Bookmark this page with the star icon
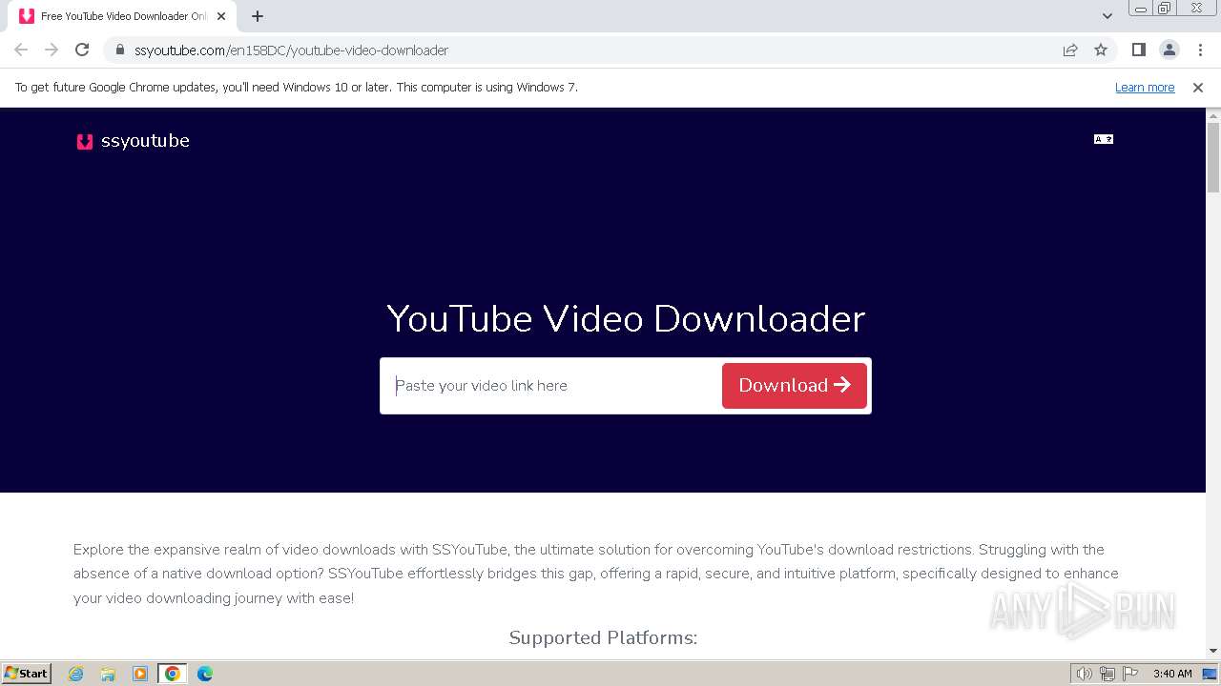1221x686 pixels. (x=1101, y=50)
